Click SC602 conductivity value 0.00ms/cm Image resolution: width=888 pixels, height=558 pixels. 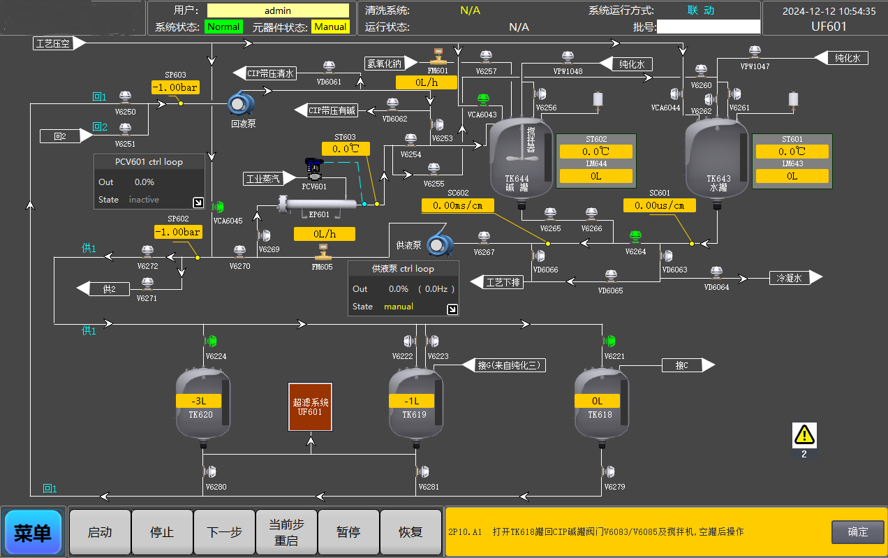[458, 205]
